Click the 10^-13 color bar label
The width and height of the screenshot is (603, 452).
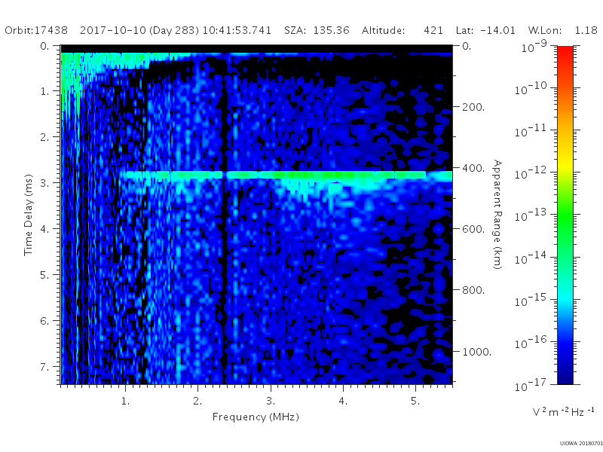(x=531, y=215)
